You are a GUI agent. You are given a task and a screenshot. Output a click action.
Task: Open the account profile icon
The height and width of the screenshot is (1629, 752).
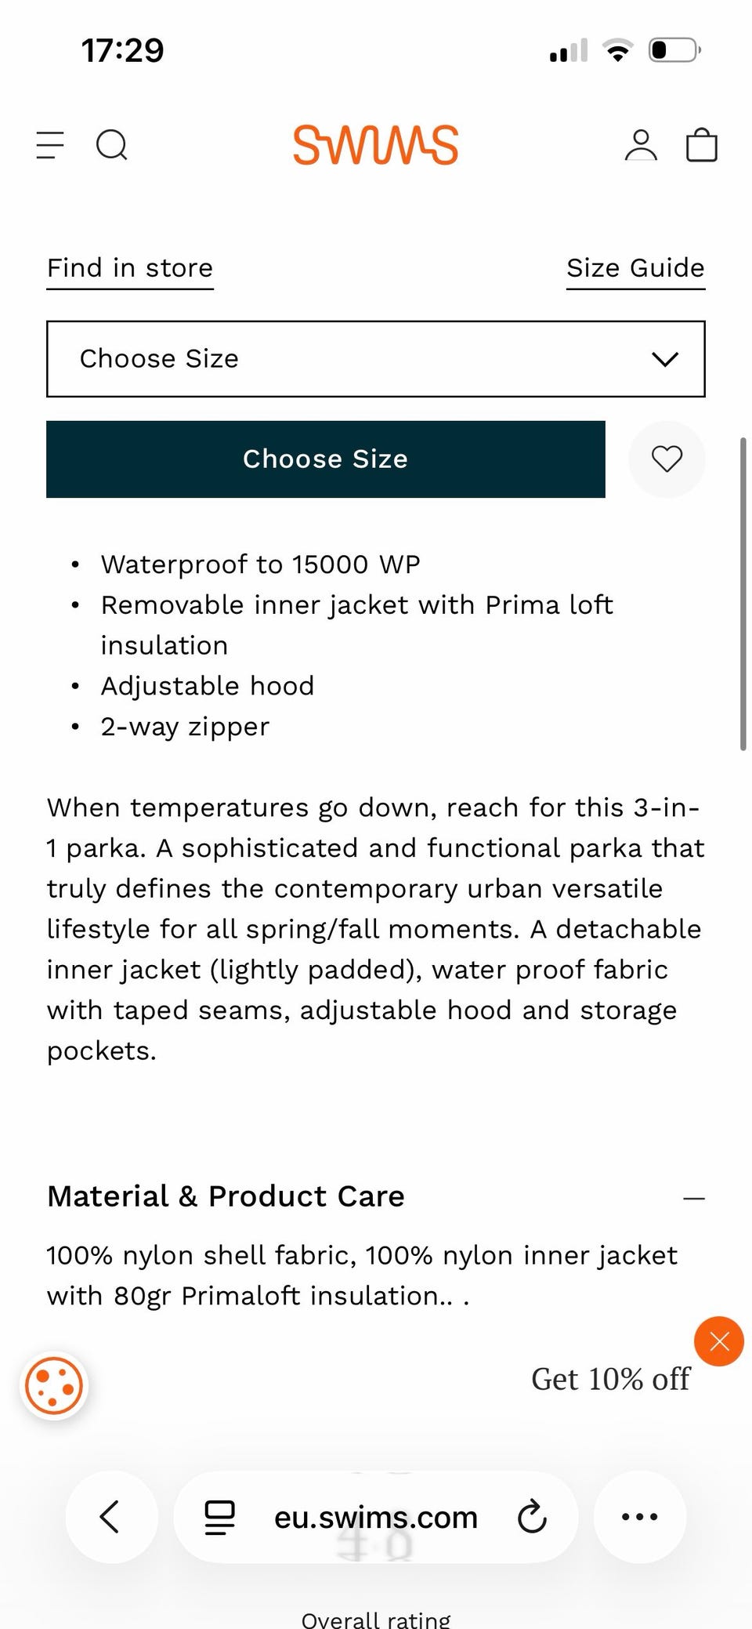click(641, 145)
